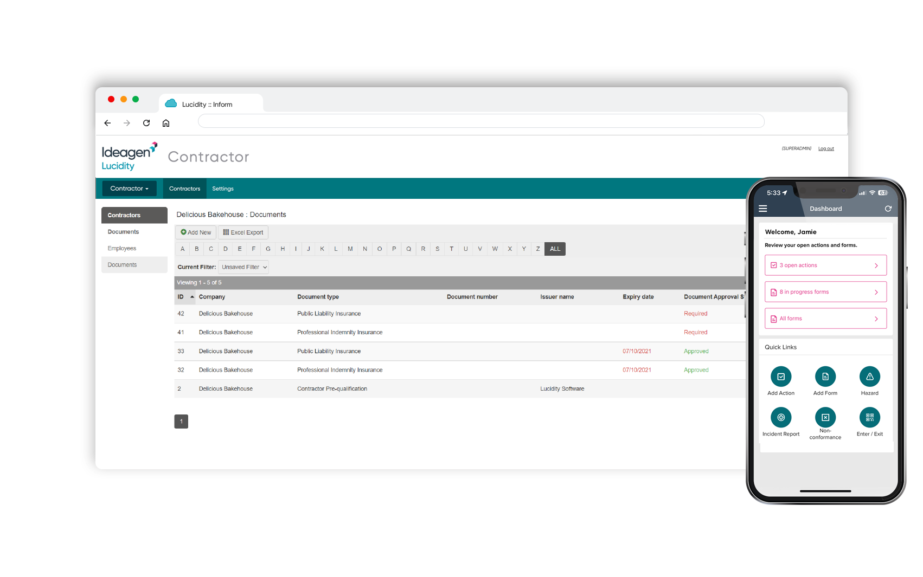Sort documents with the ID column arrow

point(191,296)
